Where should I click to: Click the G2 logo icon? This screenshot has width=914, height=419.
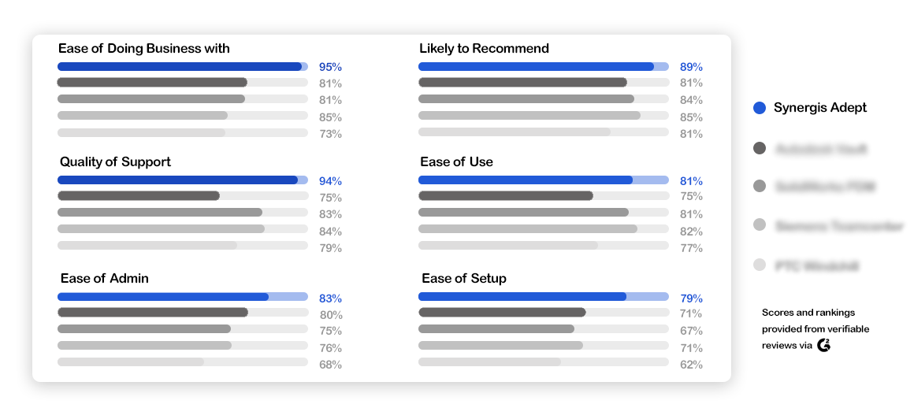[x=823, y=345]
